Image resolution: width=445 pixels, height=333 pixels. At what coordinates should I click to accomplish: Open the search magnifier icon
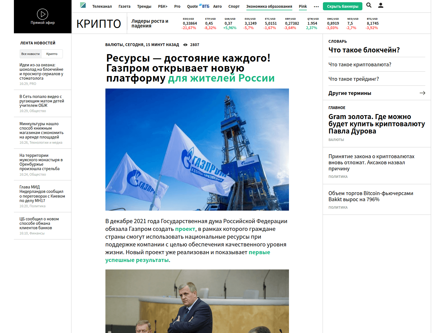[369, 5]
